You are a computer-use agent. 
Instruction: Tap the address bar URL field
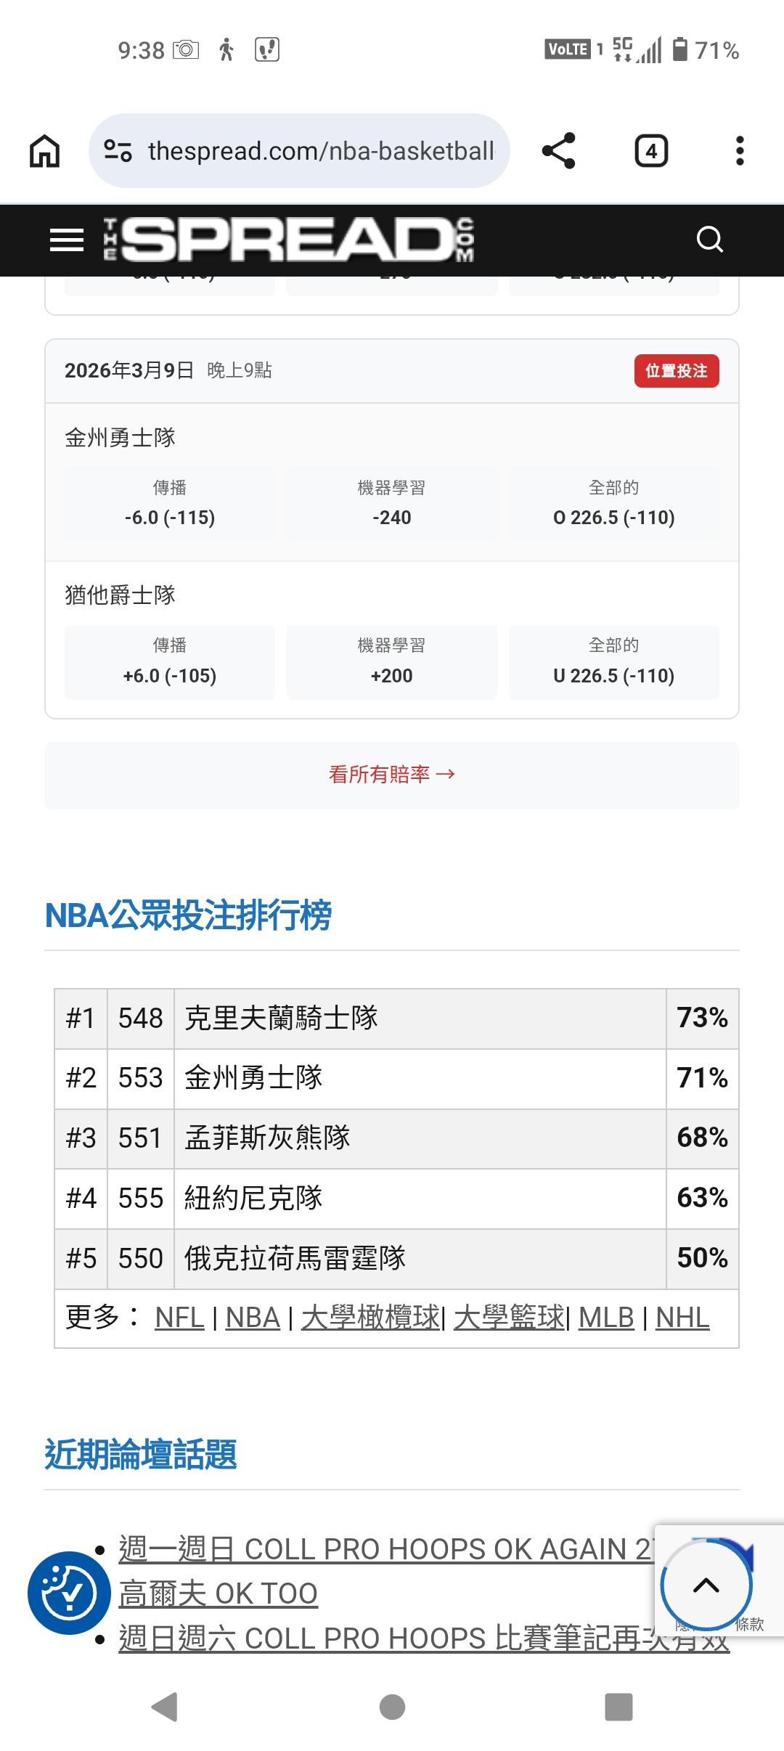320,151
